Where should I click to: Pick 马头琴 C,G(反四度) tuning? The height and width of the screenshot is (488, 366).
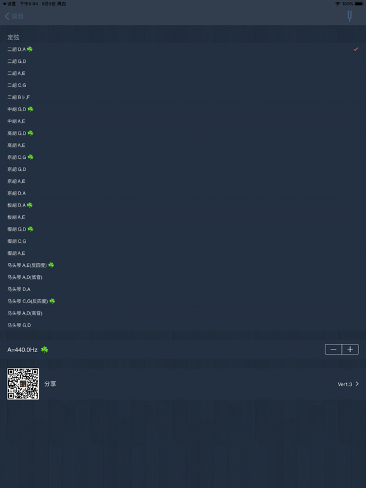(183, 301)
